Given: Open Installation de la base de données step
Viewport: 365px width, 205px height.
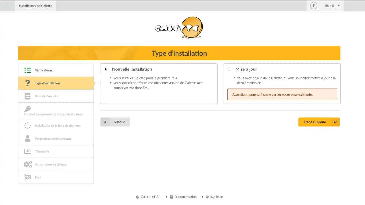Looking at the screenshot, I should pyautogui.click(x=56, y=125).
